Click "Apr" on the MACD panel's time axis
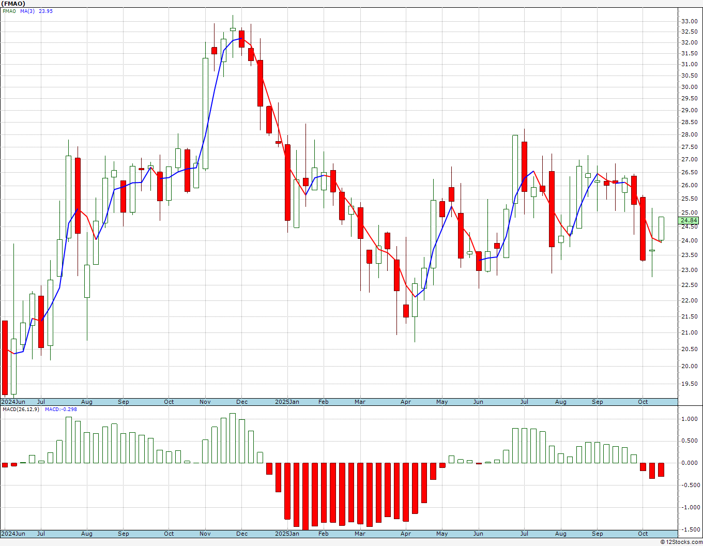The height and width of the screenshot is (546, 703). click(x=406, y=534)
